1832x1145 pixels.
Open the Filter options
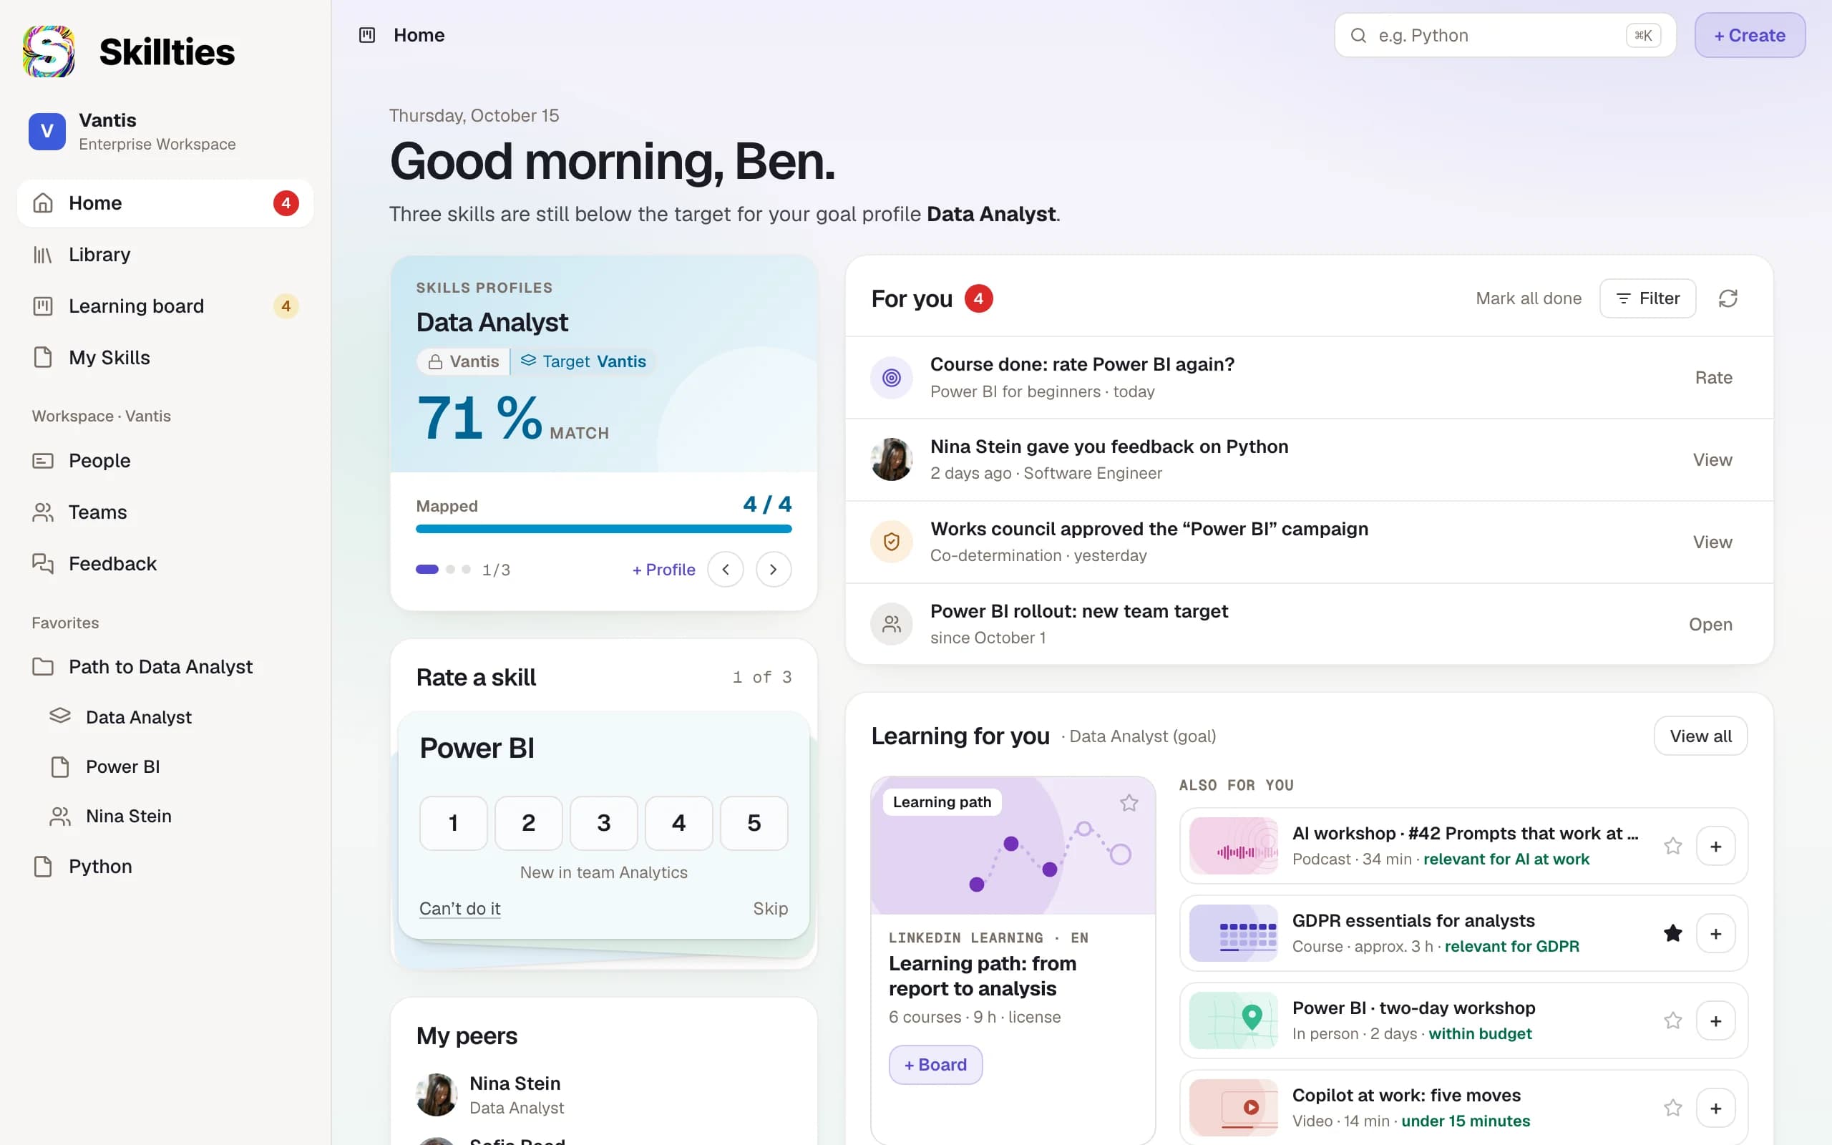pyautogui.click(x=1647, y=298)
